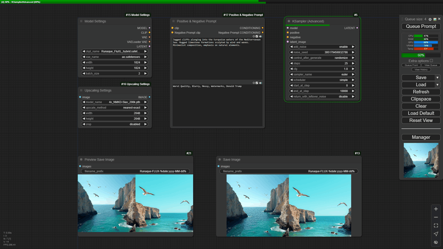Click the circle icon above negative prompt

(254, 83)
